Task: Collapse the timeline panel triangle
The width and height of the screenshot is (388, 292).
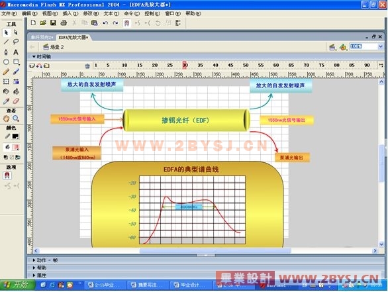Action: pyautogui.click(x=34, y=57)
